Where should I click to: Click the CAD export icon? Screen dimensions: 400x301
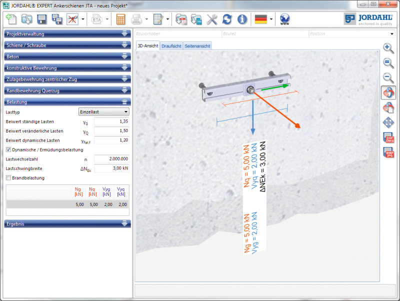point(196,19)
